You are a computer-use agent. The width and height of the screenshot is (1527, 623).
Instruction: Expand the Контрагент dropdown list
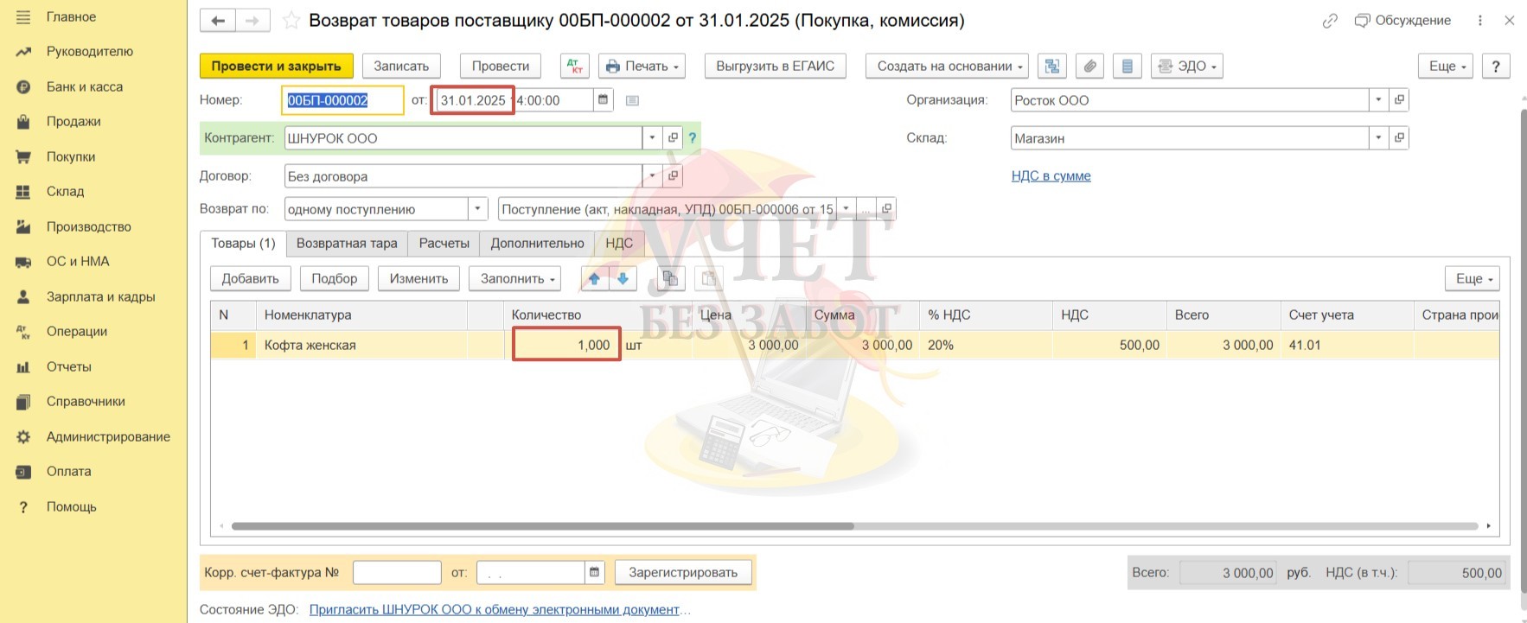(x=652, y=138)
